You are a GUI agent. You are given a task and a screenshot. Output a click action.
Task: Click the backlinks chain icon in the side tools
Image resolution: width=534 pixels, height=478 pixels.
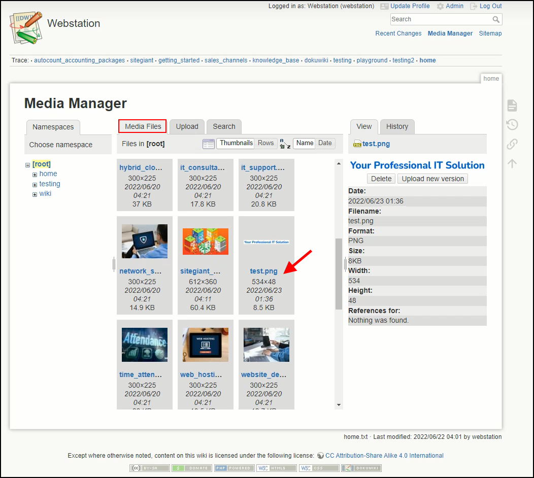click(x=512, y=144)
